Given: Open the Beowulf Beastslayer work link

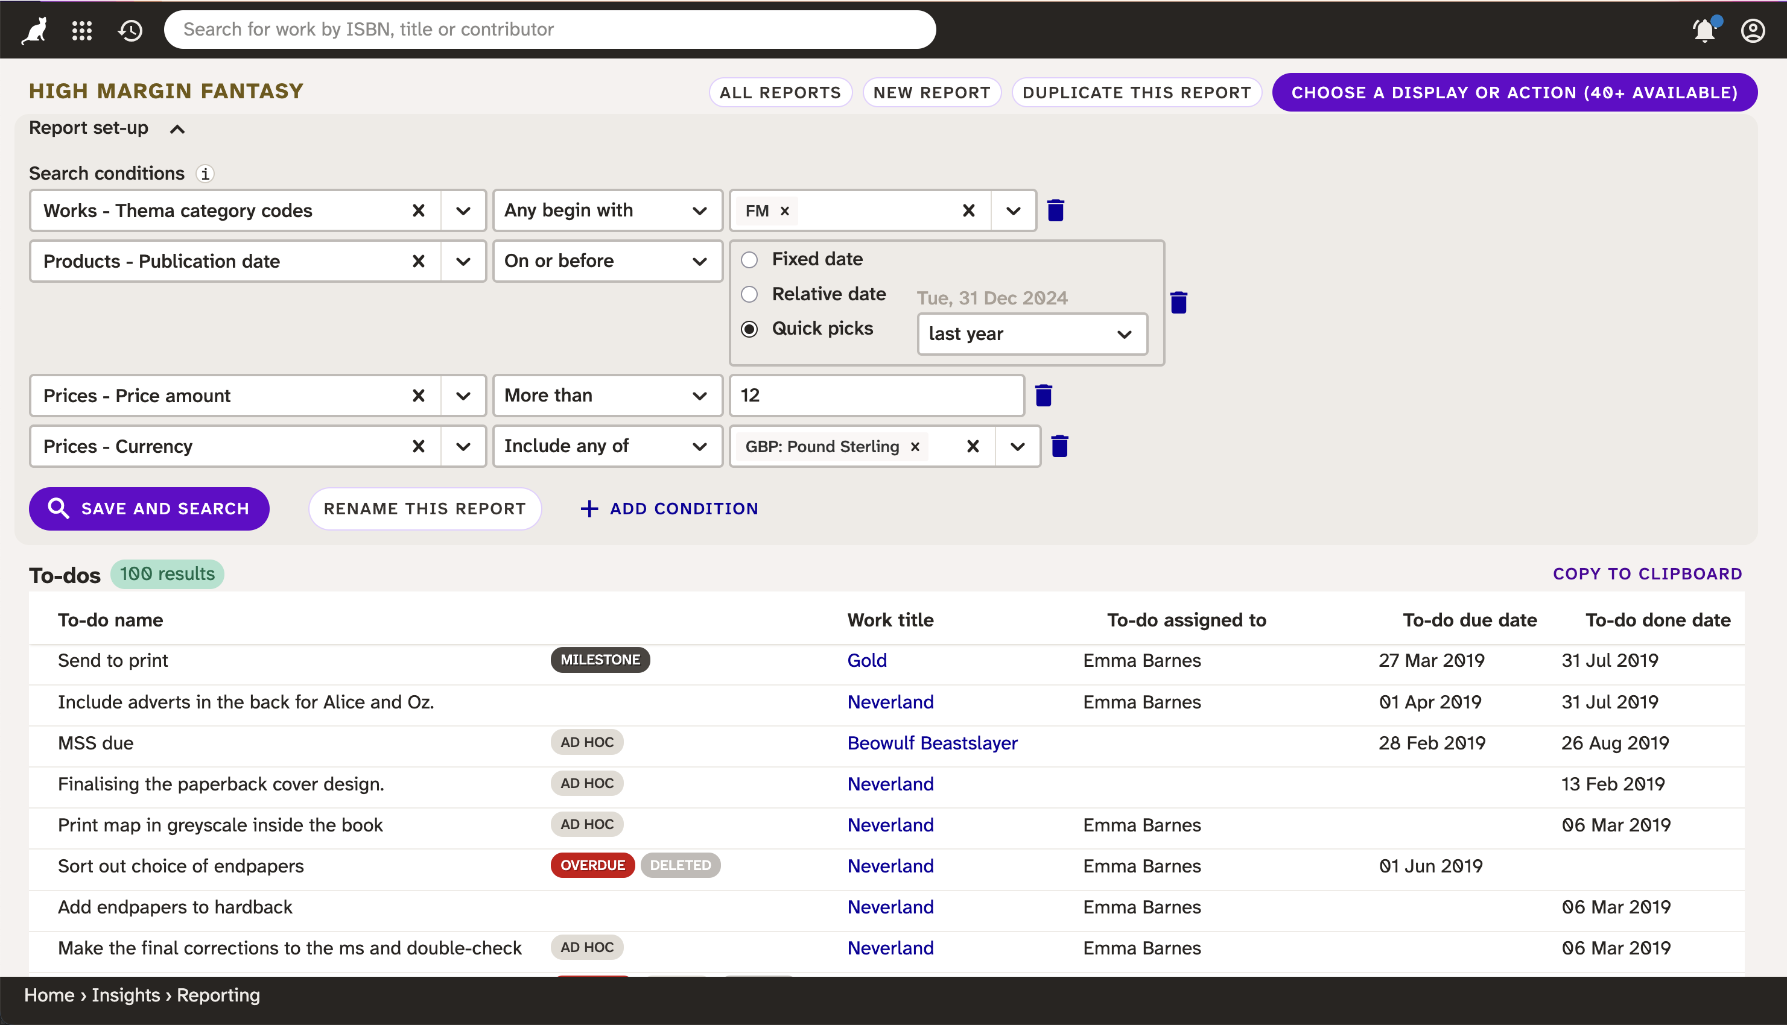Looking at the screenshot, I should [932, 743].
